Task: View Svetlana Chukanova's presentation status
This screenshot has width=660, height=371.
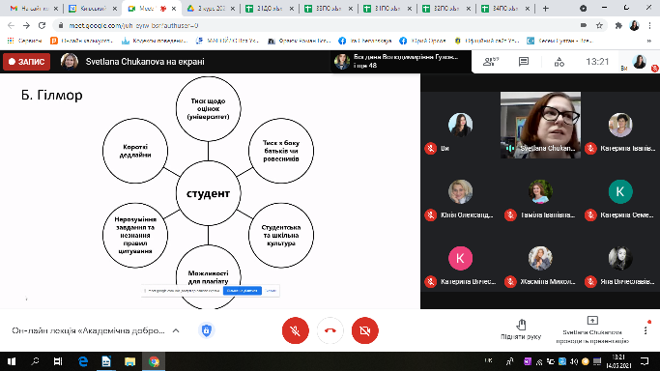Action: coord(592,330)
